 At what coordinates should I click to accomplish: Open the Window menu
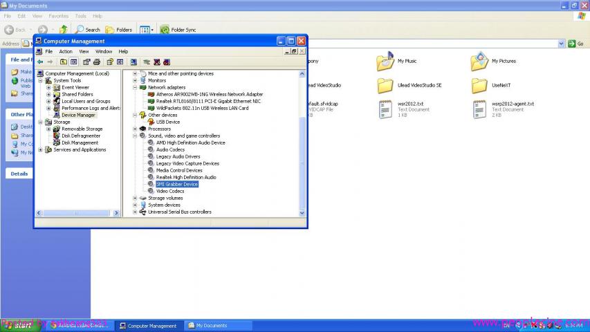[104, 52]
